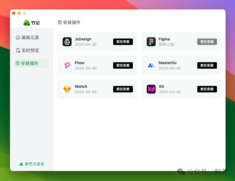
Task: Click the Sketch diamond icon
Action: pyautogui.click(x=67, y=89)
